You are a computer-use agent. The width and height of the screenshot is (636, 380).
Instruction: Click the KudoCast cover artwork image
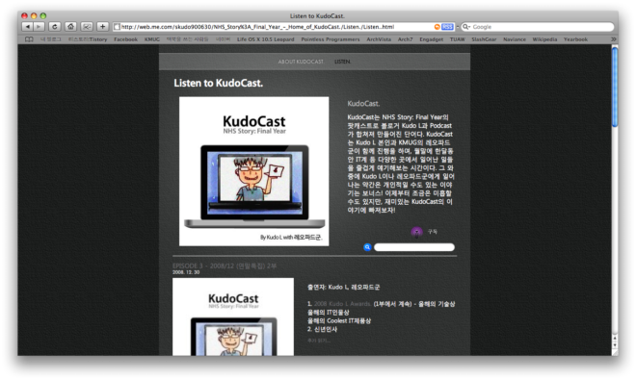tap(253, 171)
